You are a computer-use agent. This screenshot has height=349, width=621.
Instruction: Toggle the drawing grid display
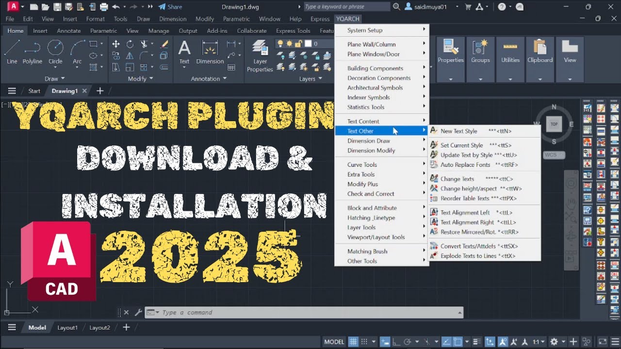353,342
